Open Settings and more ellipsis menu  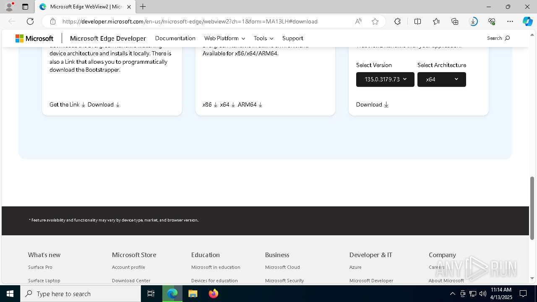(x=510, y=21)
